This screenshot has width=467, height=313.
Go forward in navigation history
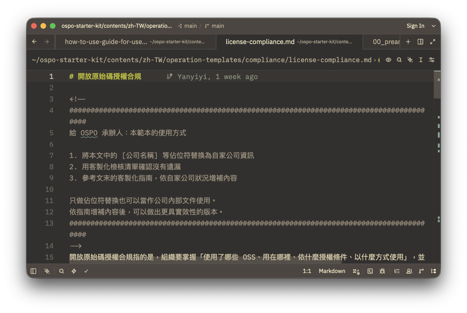coord(47,42)
